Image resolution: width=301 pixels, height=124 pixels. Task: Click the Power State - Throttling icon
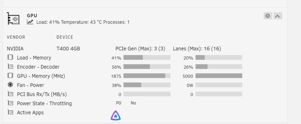(x=10, y=103)
